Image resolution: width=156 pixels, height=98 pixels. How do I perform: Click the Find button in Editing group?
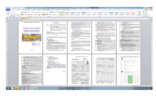click(x=145, y=12)
